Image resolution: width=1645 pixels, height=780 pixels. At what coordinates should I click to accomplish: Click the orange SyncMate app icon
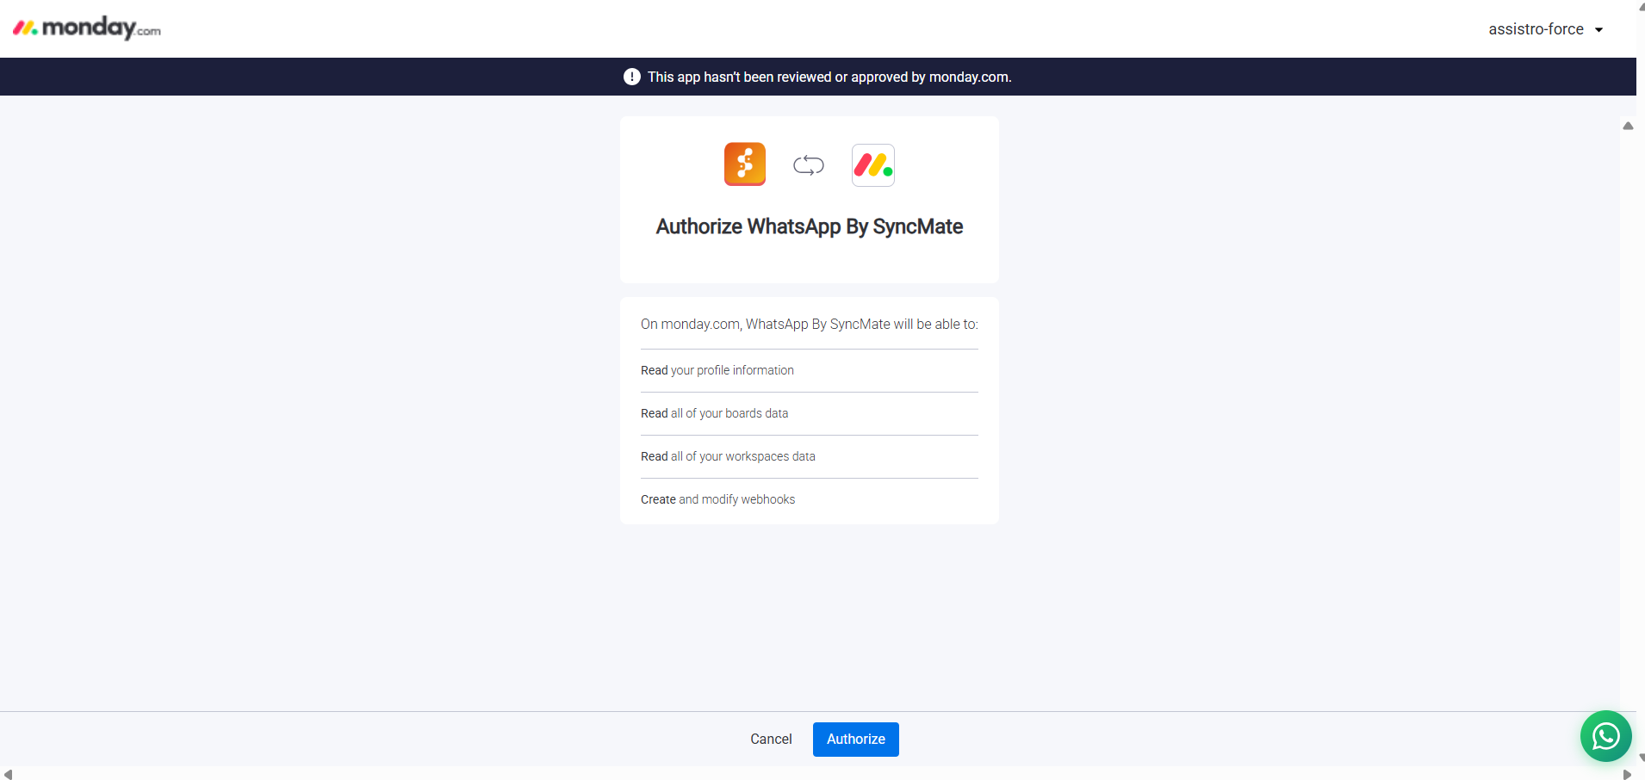744,164
